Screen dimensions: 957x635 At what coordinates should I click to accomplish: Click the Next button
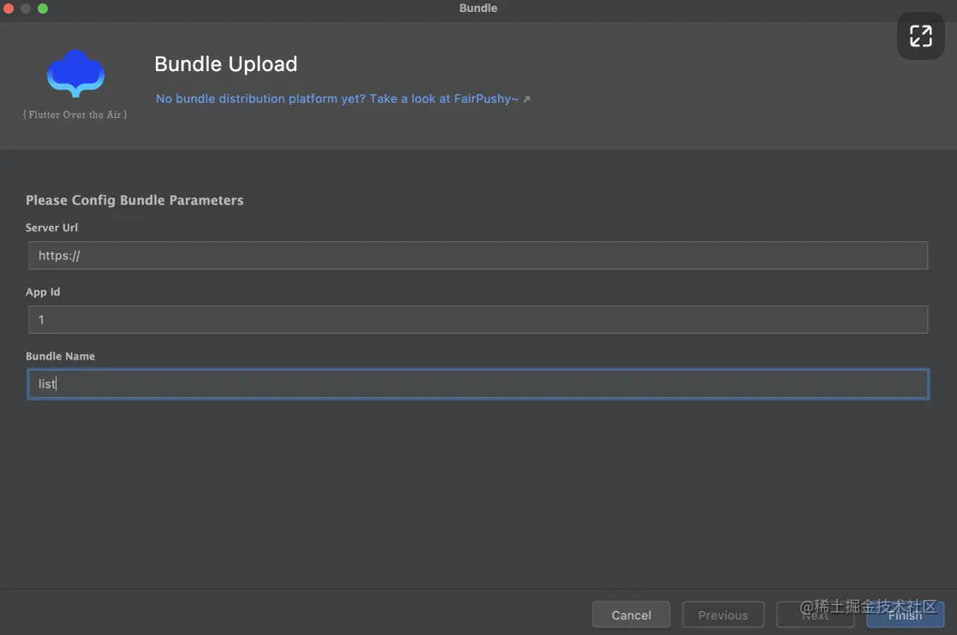(815, 614)
